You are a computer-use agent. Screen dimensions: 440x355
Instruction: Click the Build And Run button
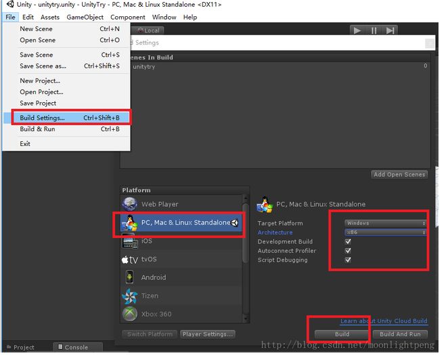(400, 334)
